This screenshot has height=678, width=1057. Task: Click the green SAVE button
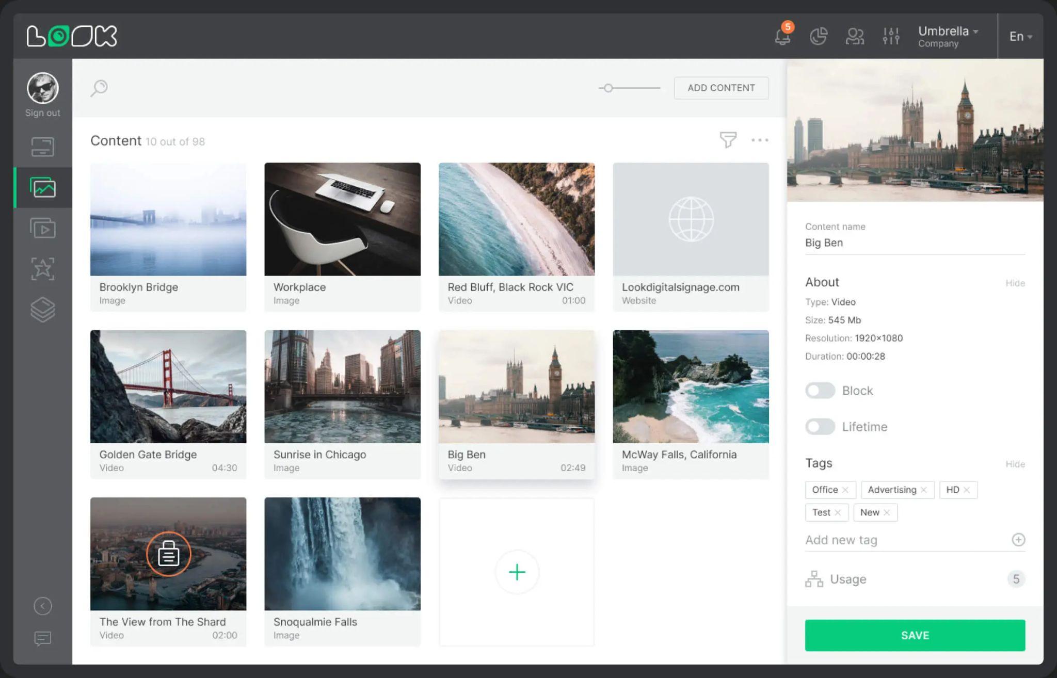pos(915,635)
